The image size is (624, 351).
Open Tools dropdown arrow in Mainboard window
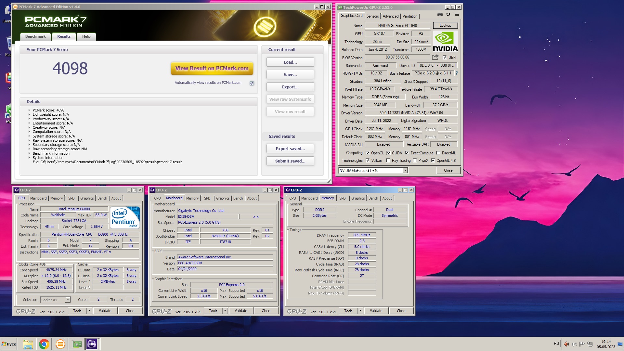coord(225,311)
